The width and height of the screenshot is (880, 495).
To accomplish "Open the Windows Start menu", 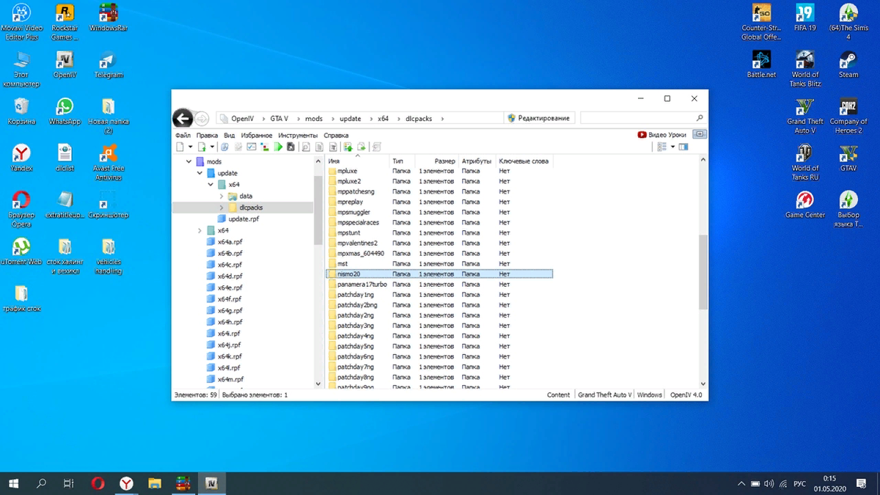I will (14, 483).
